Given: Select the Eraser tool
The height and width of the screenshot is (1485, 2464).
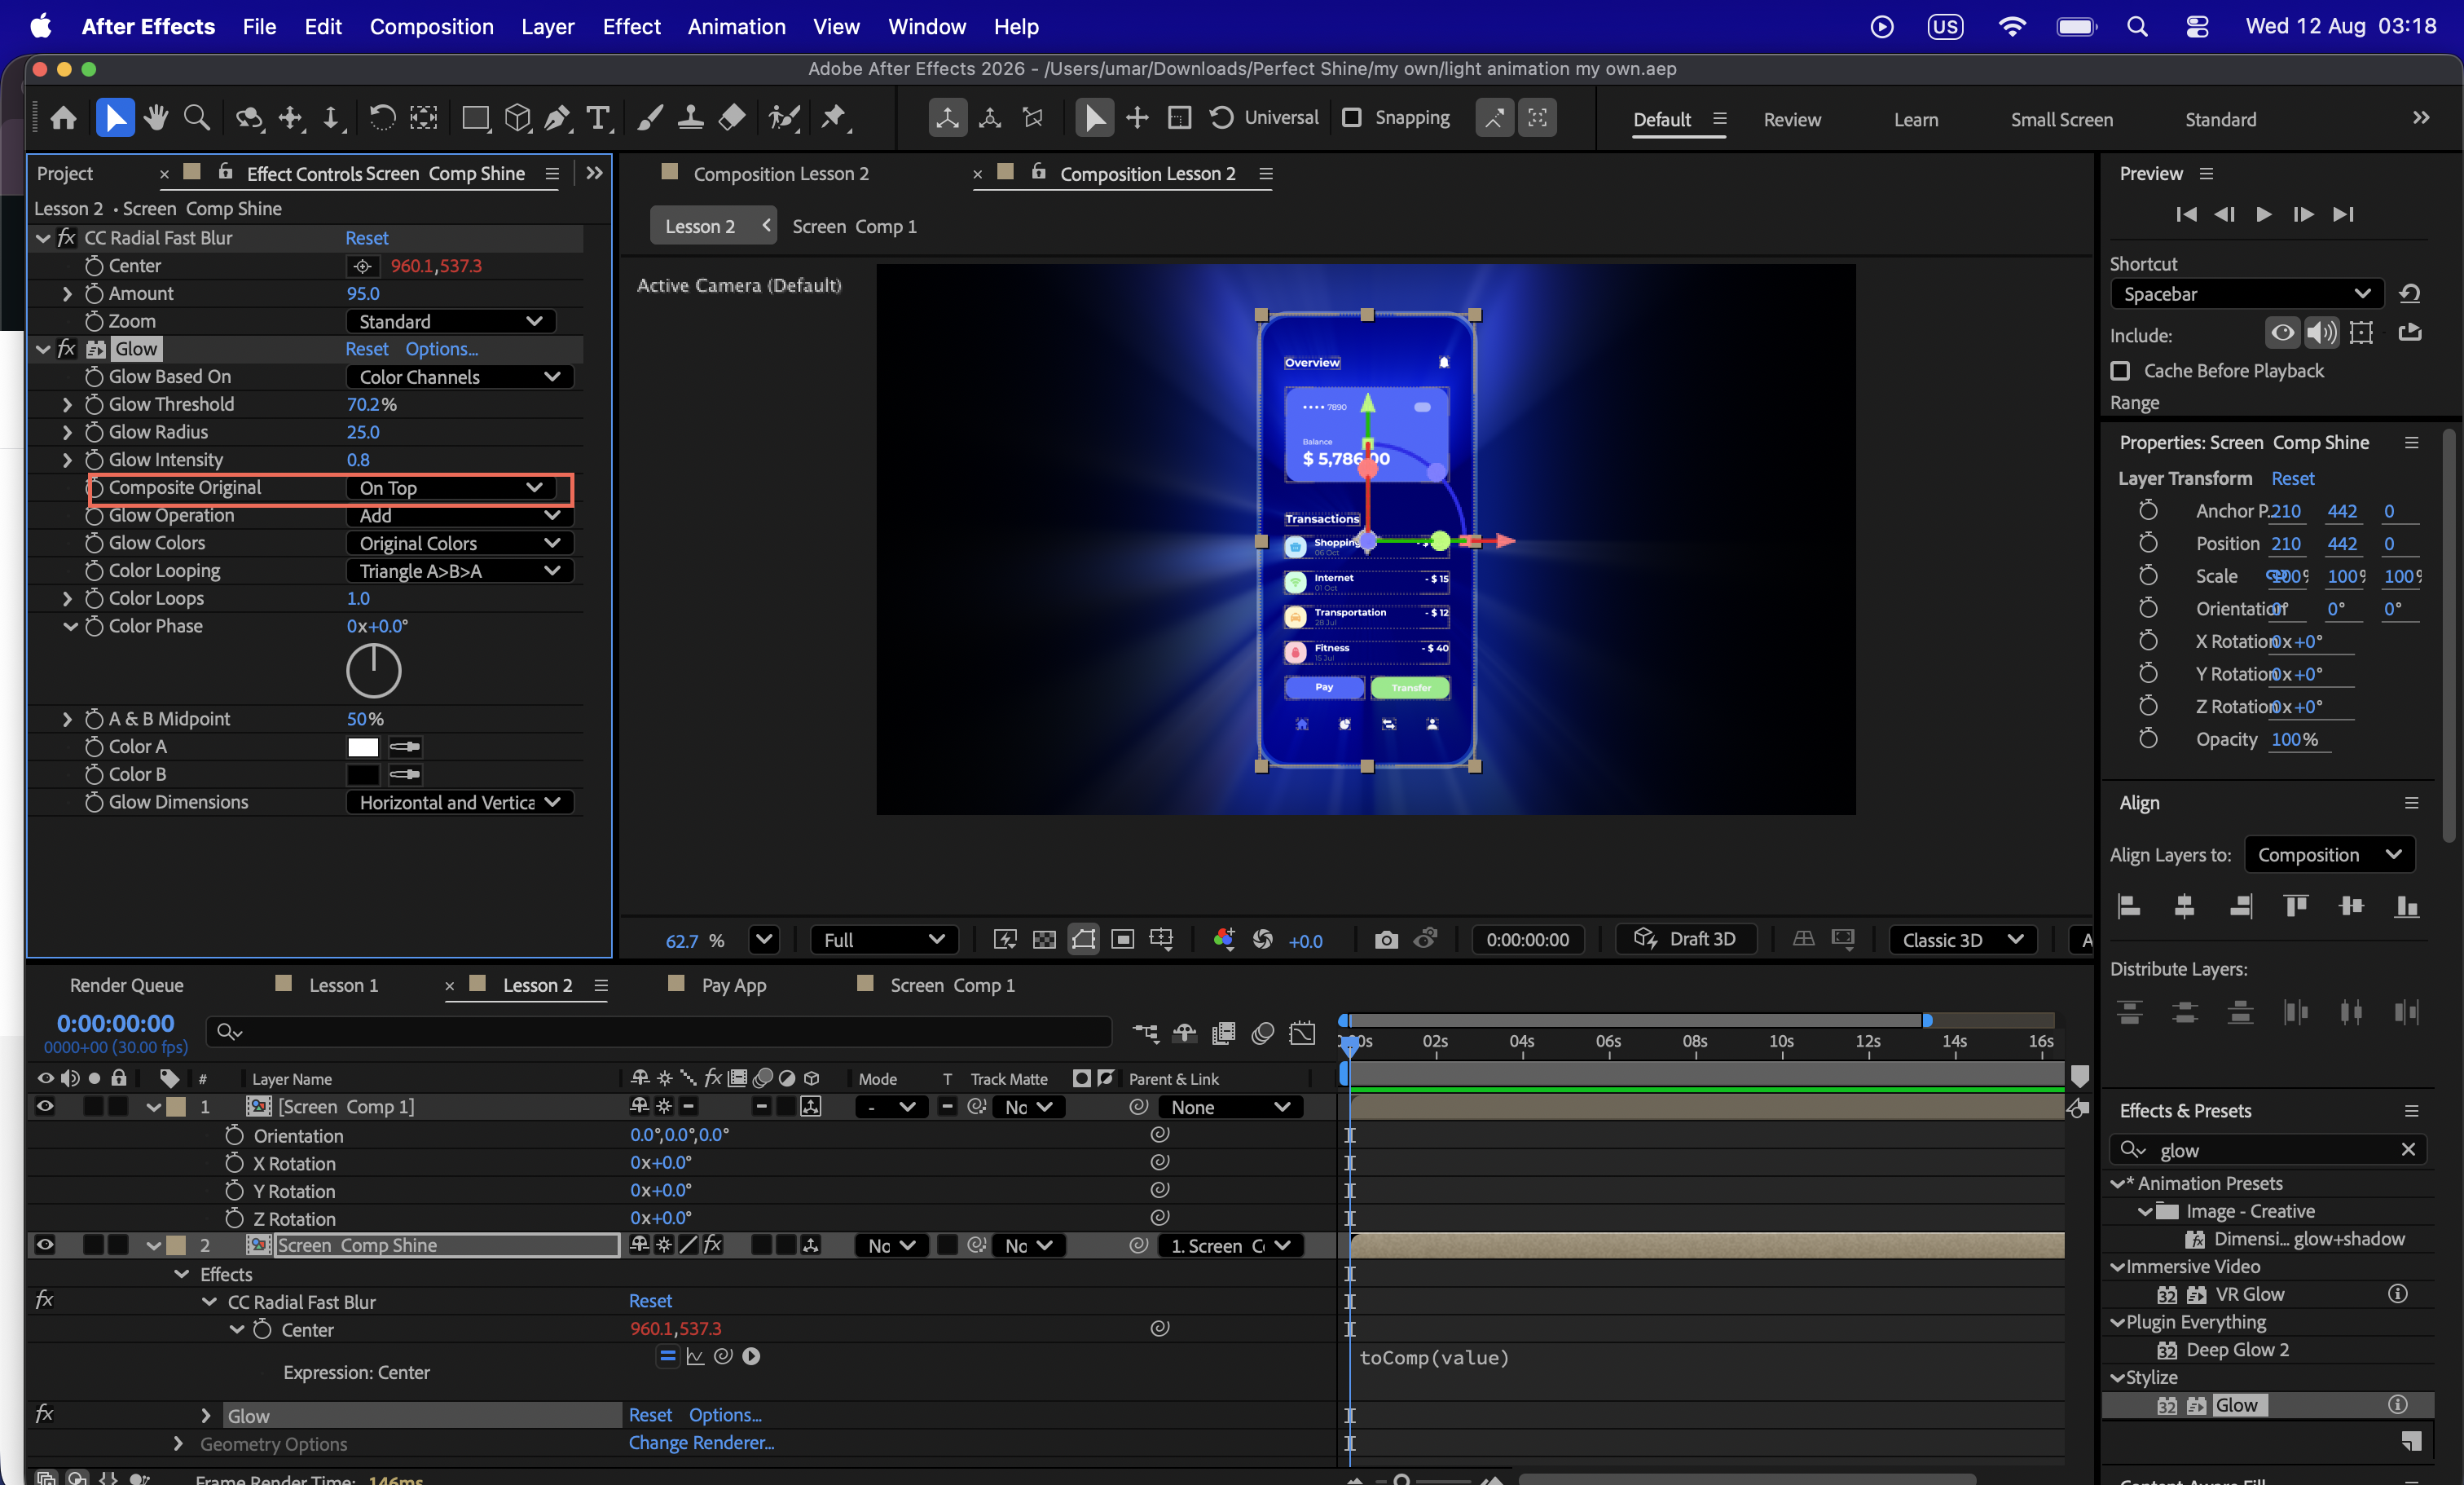Looking at the screenshot, I should pos(732,118).
